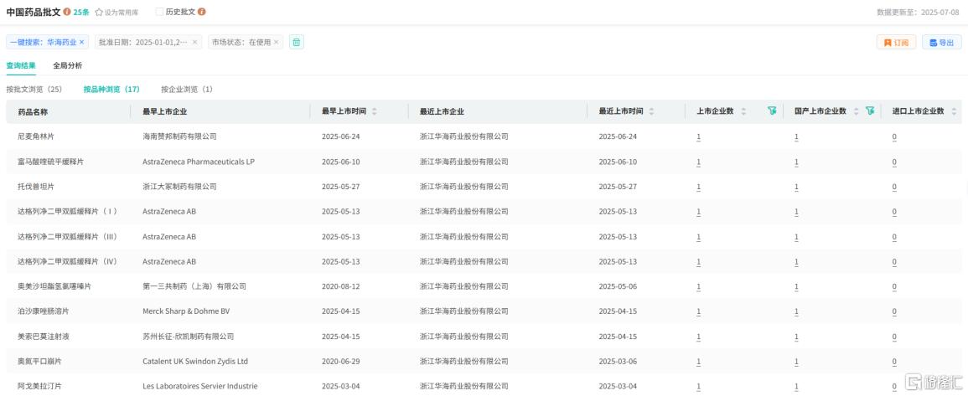Click company 海南赞邦制药有限公司
The image size is (968, 396).
pyautogui.click(x=179, y=136)
